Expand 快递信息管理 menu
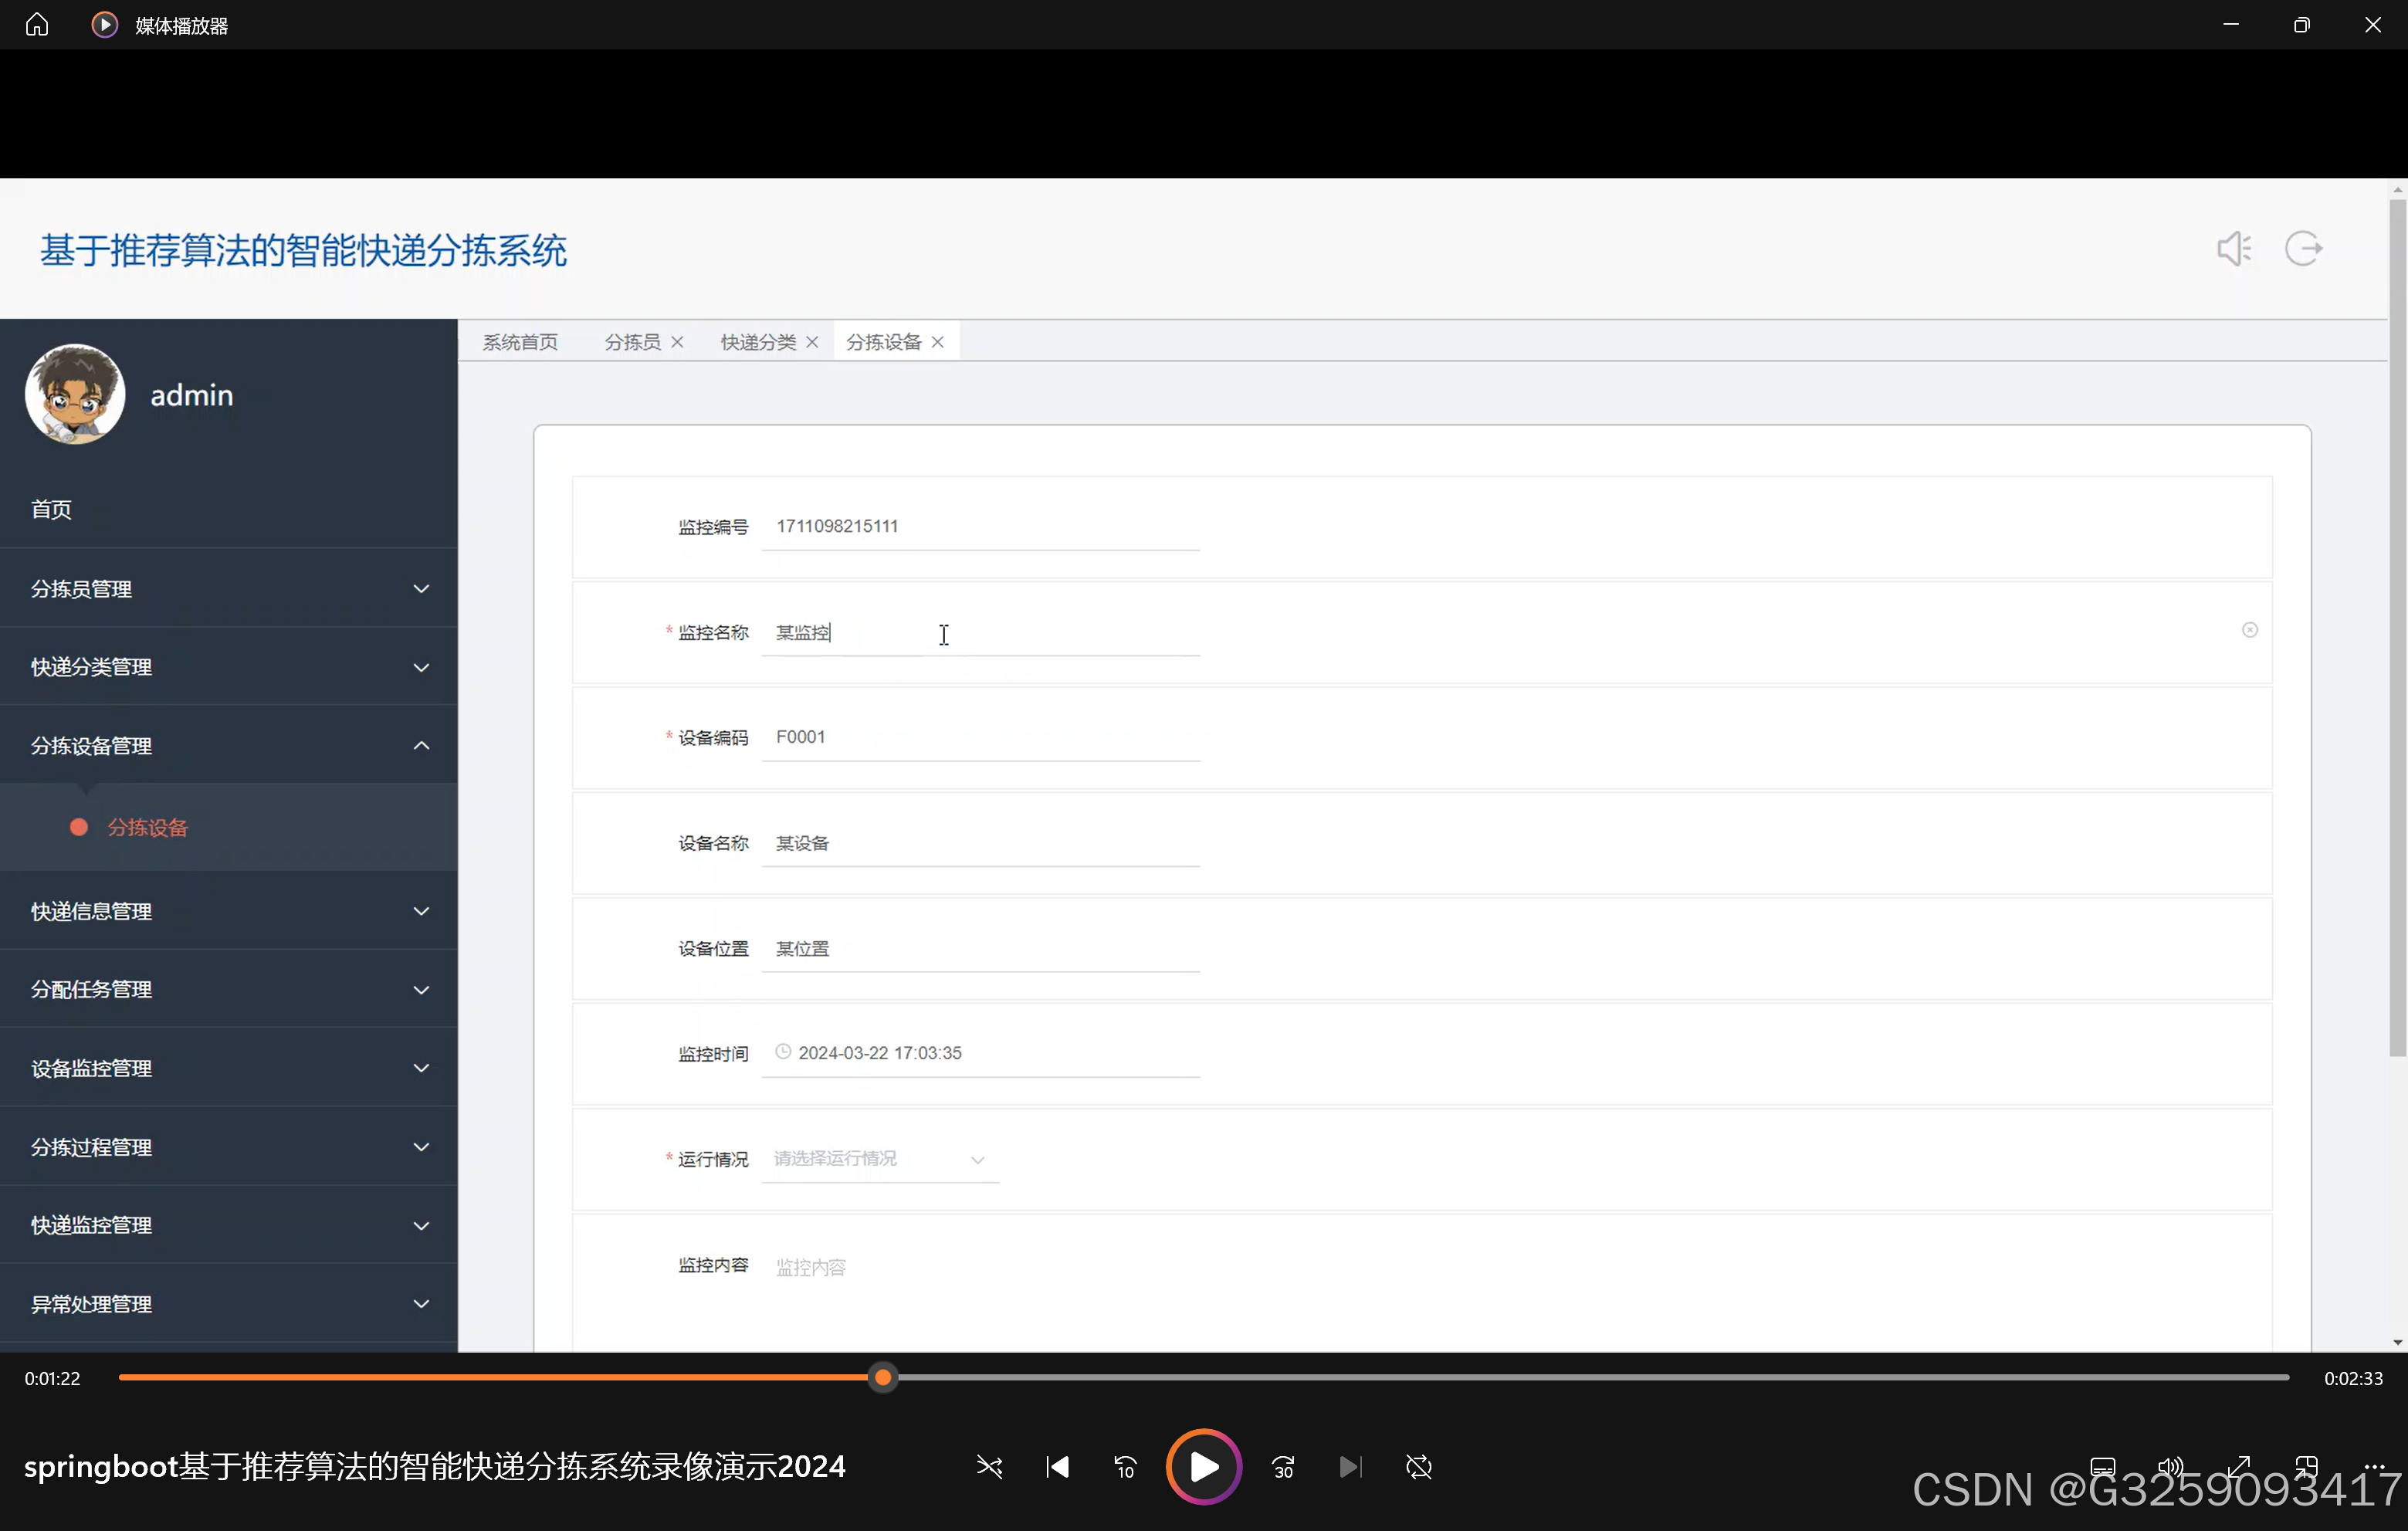Image resolution: width=2408 pixels, height=1531 pixels. point(229,912)
